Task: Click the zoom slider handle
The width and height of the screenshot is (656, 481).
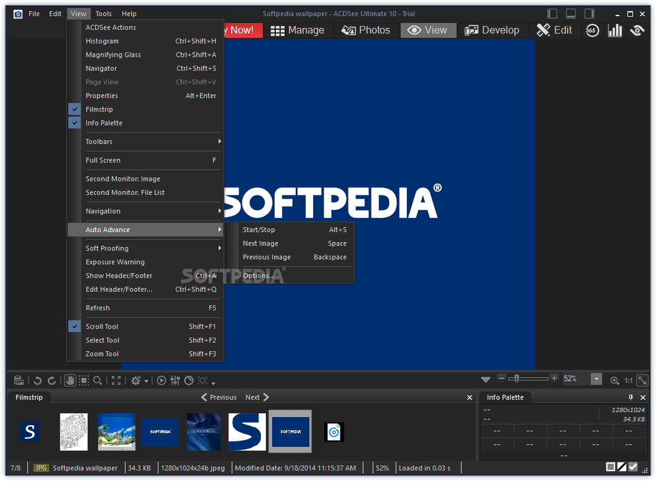Action: point(517,379)
